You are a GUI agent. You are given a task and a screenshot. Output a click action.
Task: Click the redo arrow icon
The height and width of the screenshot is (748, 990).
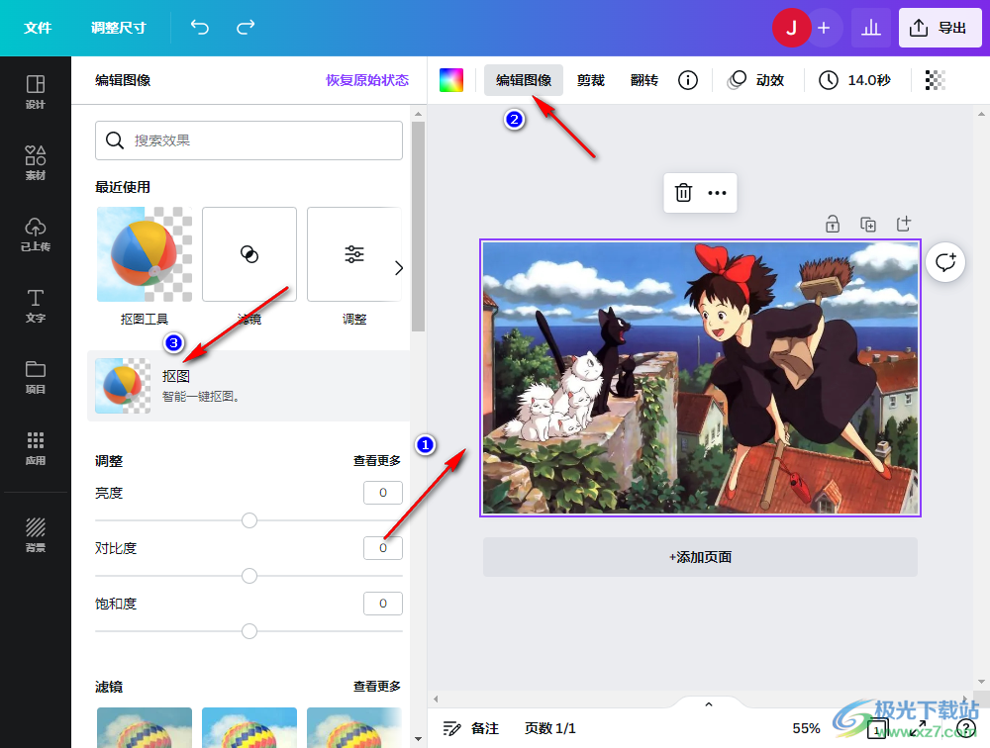coord(246,27)
